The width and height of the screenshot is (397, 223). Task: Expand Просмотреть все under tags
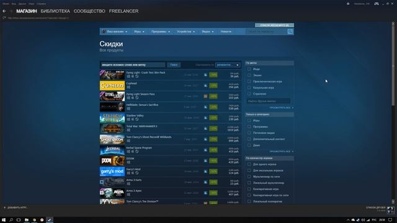coord(281,108)
